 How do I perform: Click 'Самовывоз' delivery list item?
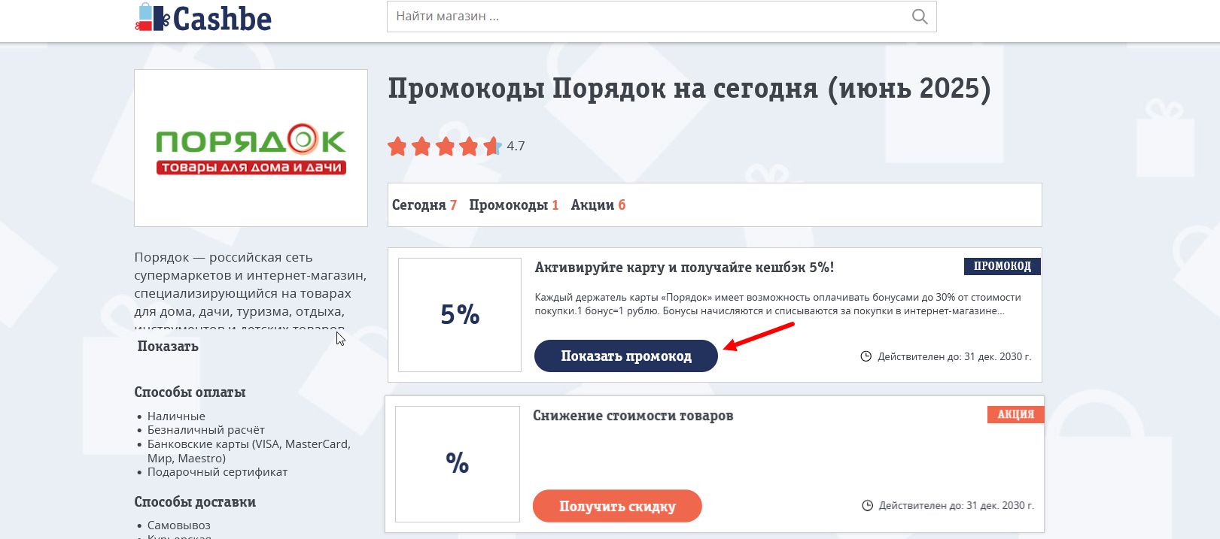pos(179,525)
